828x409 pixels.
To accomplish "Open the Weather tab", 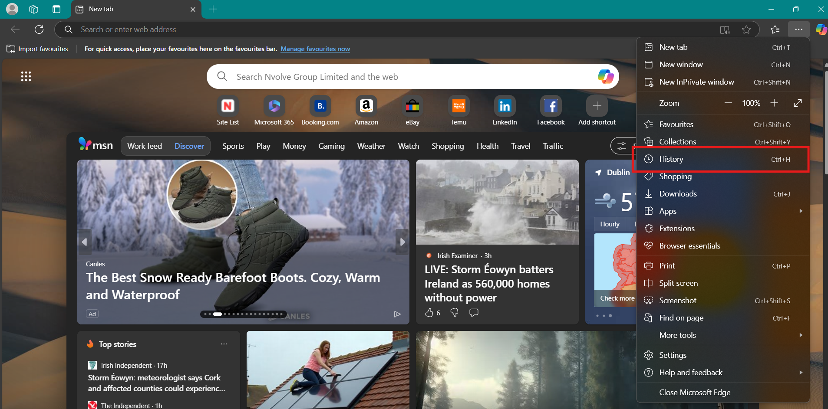I will 371,146.
